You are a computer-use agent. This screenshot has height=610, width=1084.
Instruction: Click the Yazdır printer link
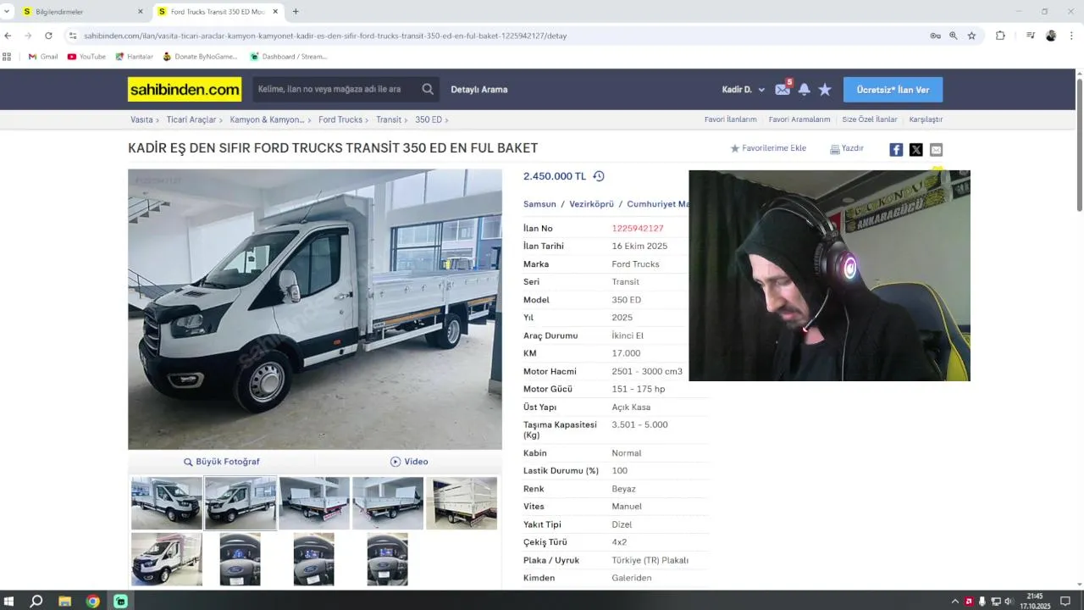[847, 148]
